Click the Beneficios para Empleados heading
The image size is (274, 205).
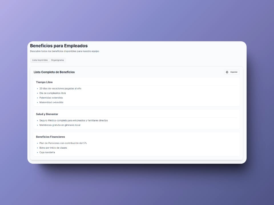(x=59, y=46)
